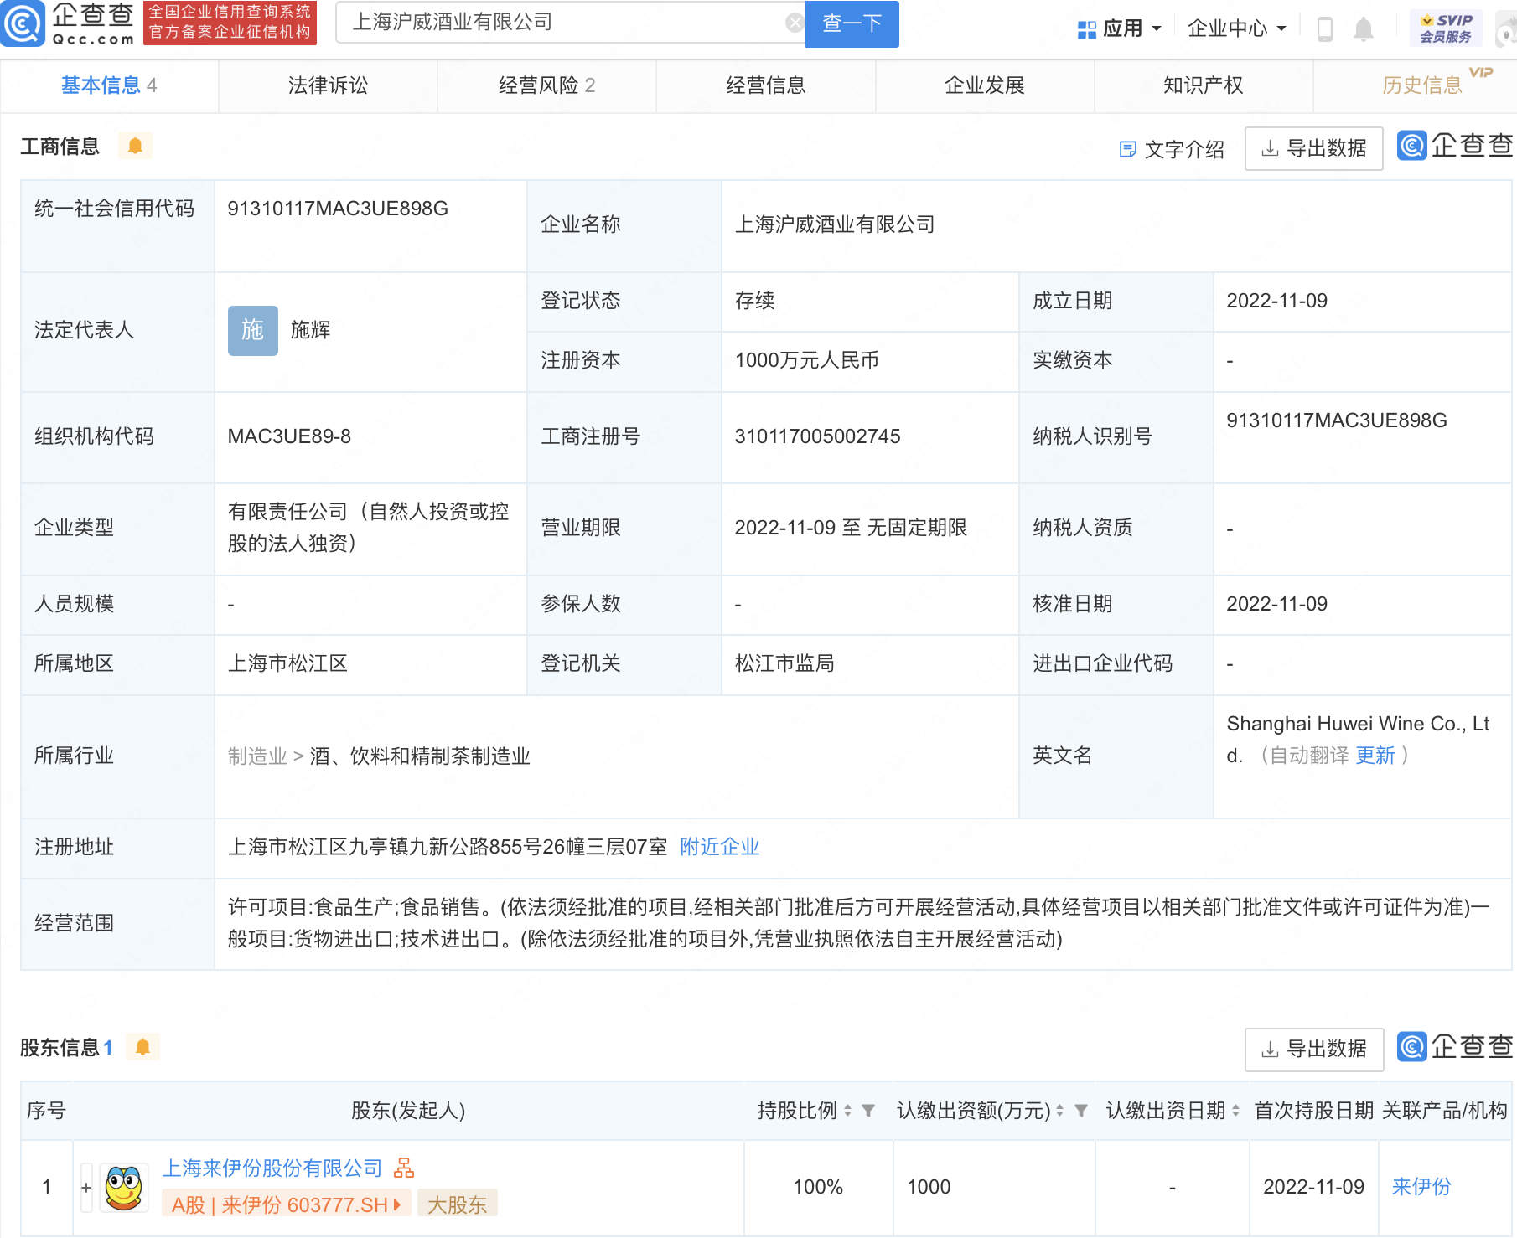Open the 来伊份 603777.SH stock link
This screenshot has height=1238, width=1517.
point(285,1202)
